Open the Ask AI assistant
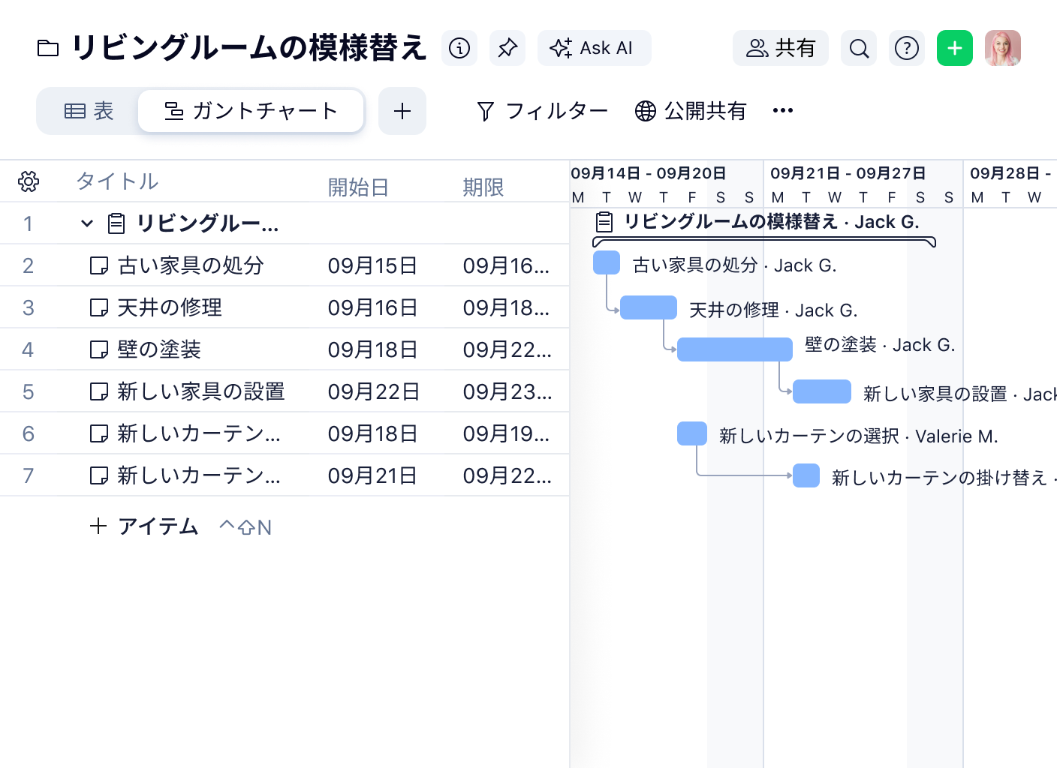Image resolution: width=1057 pixels, height=768 pixels. click(594, 48)
